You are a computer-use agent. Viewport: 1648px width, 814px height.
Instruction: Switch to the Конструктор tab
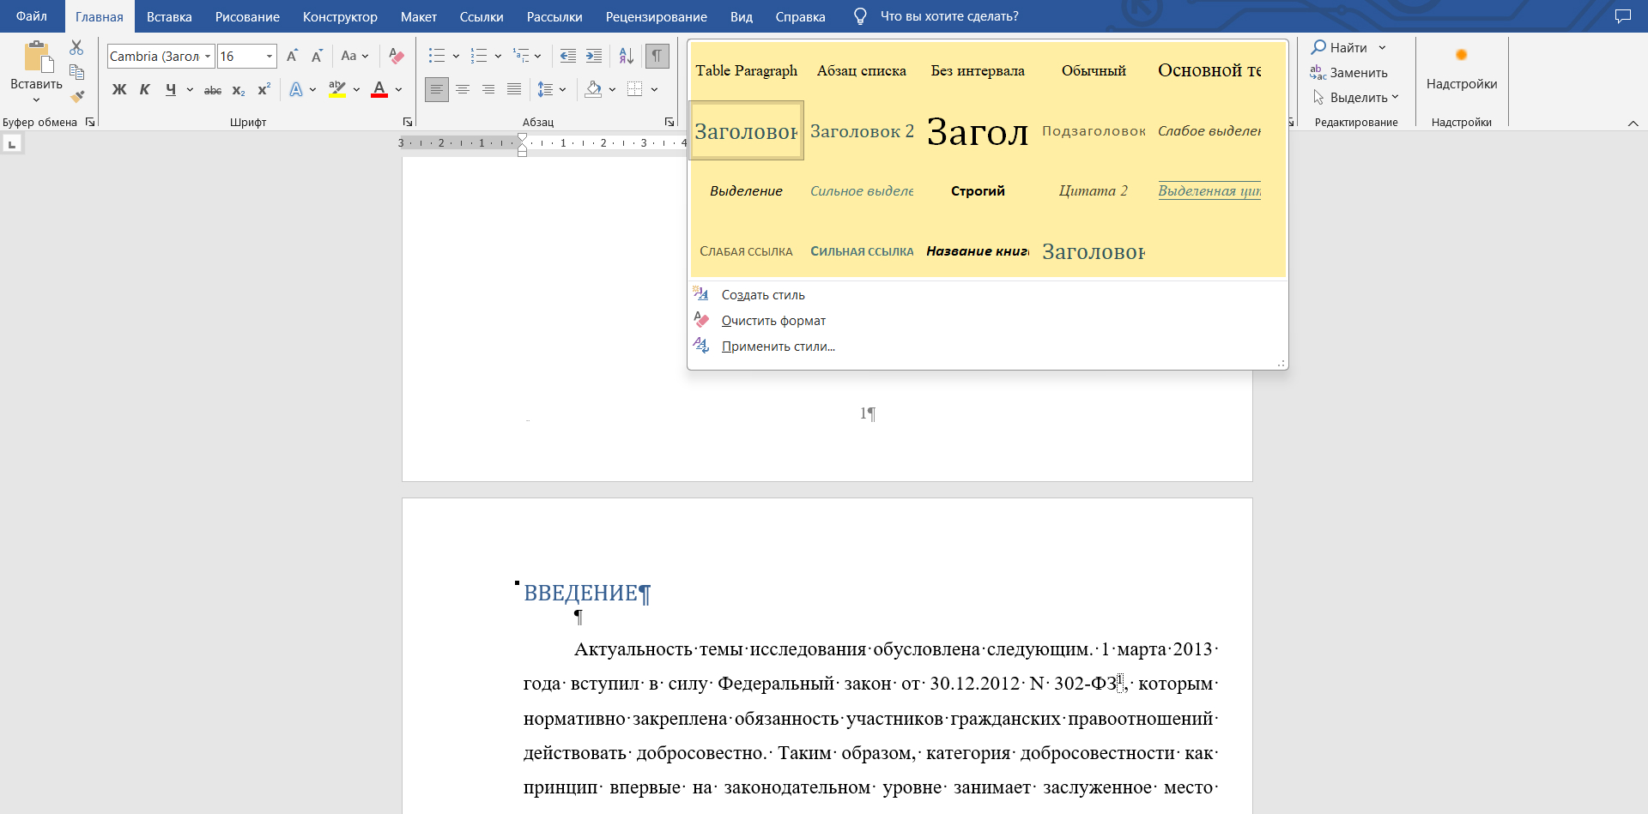pyautogui.click(x=340, y=17)
